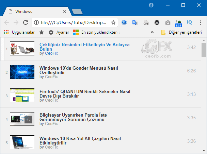Screen dimensions: 207x154
Task: Click the blue CeoFix thumbnail of video 2
Action: (x=22, y=72)
